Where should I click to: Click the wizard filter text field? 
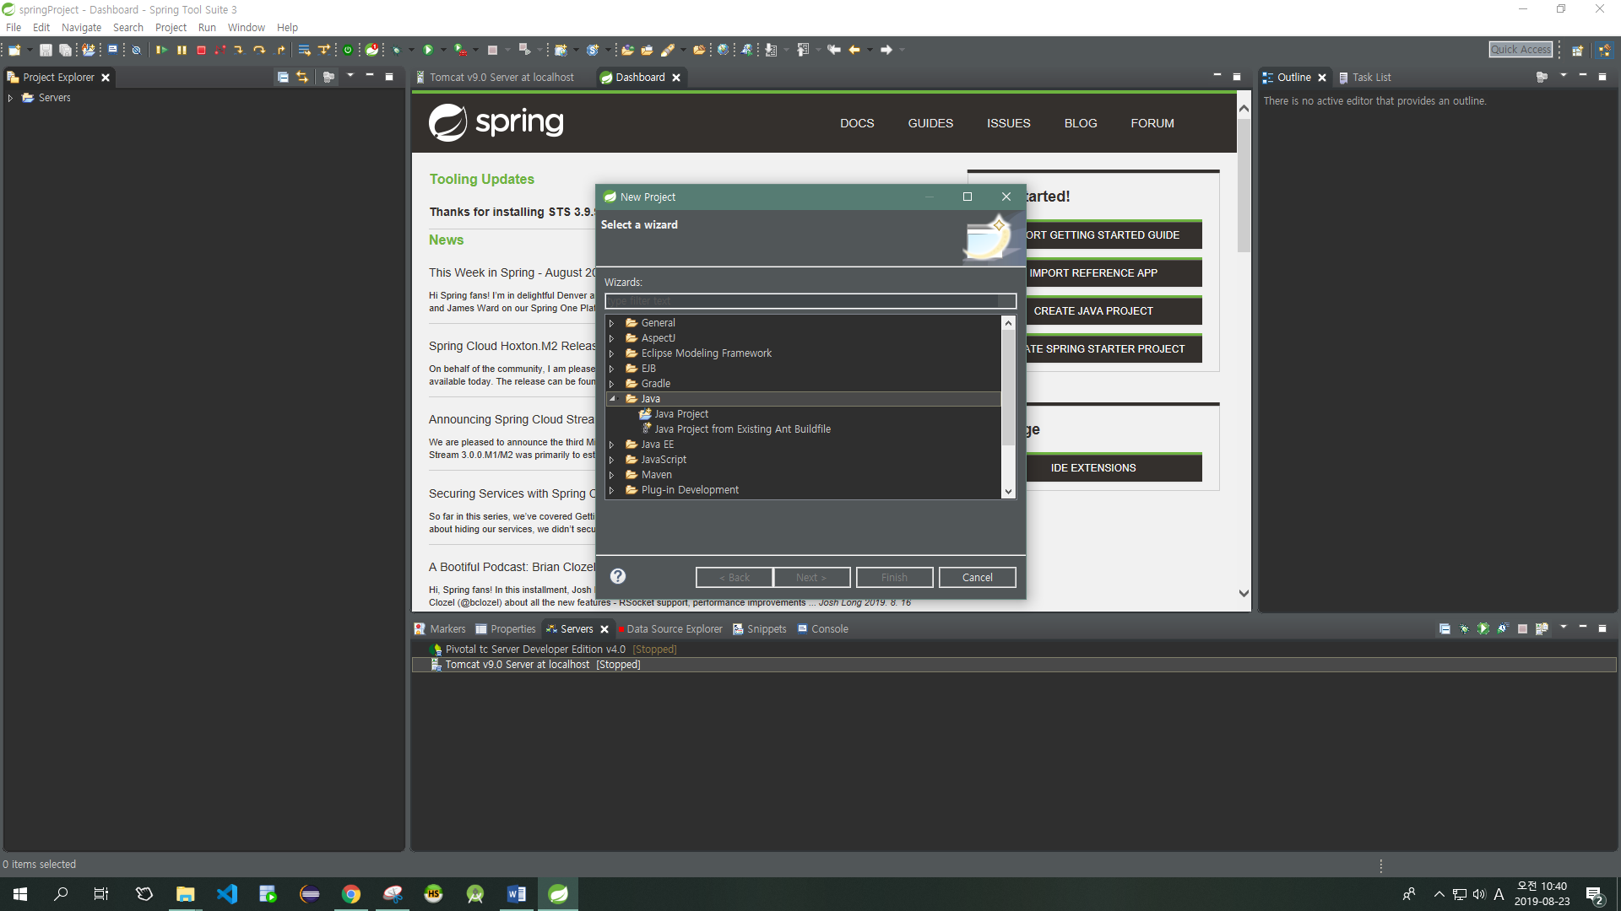(802, 301)
